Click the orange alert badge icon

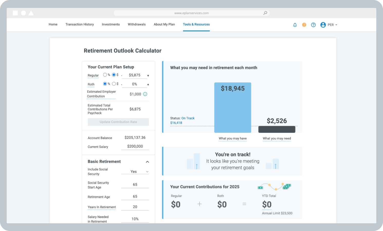tap(304, 25)
